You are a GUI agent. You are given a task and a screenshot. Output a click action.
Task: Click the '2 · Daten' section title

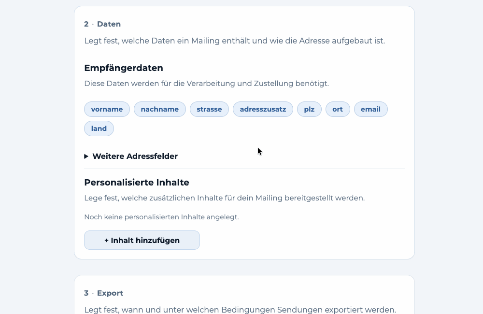(x=102, y=24)
